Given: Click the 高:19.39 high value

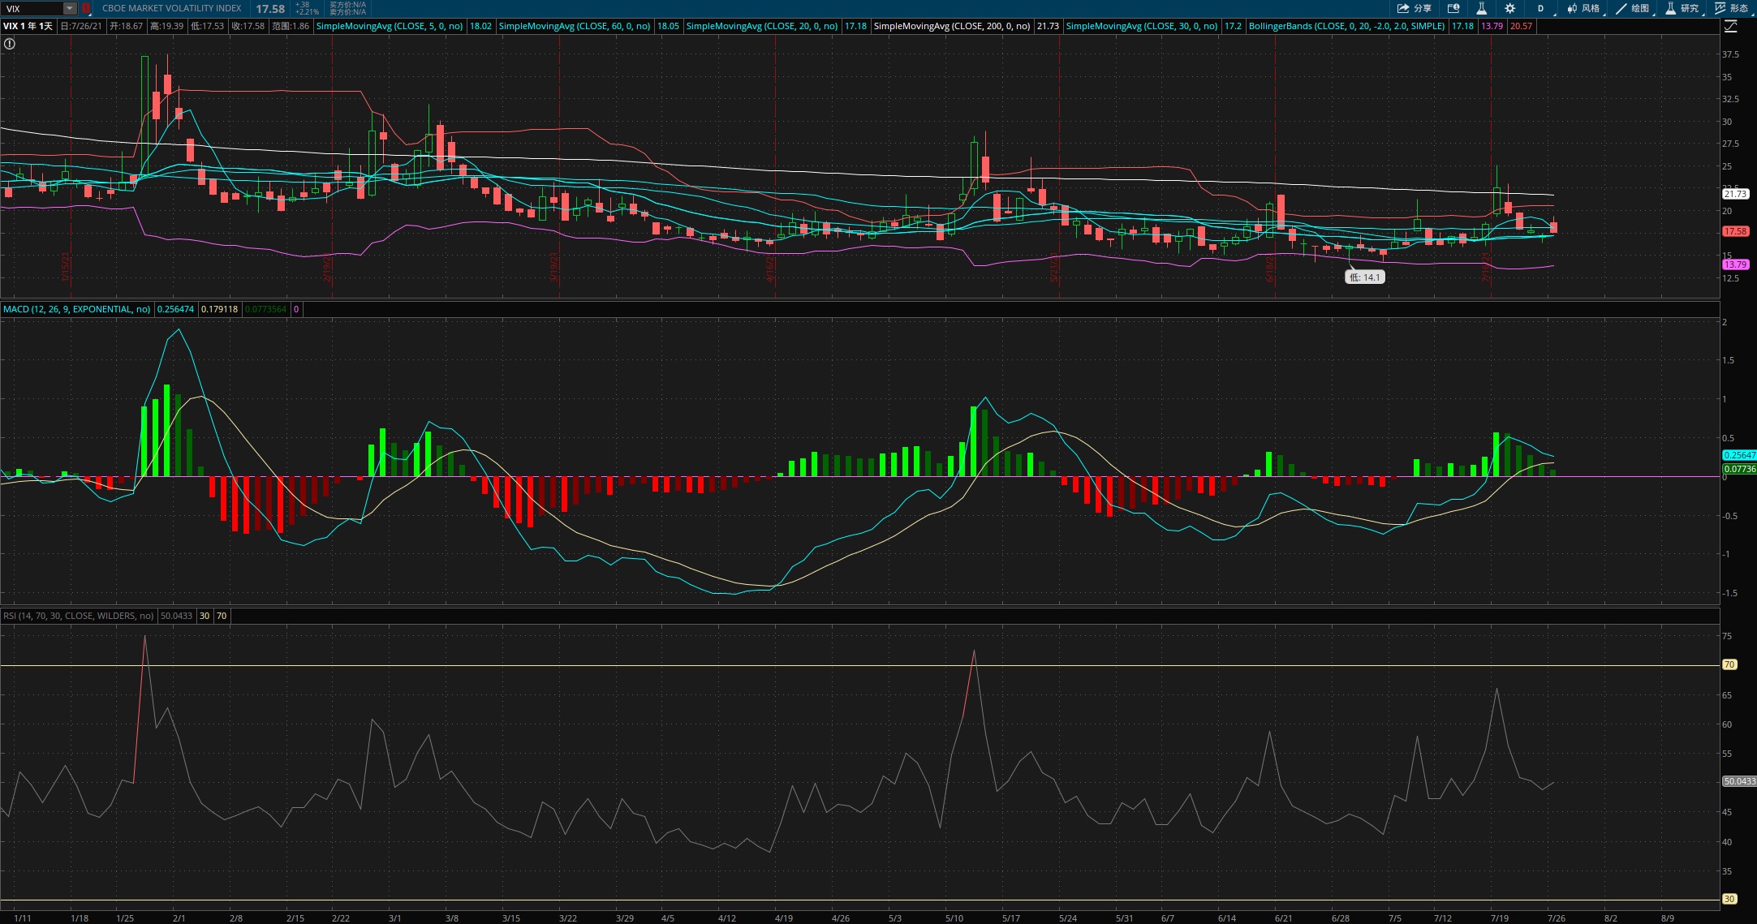Looking at the screenshot, I should [x=166, y=26].
